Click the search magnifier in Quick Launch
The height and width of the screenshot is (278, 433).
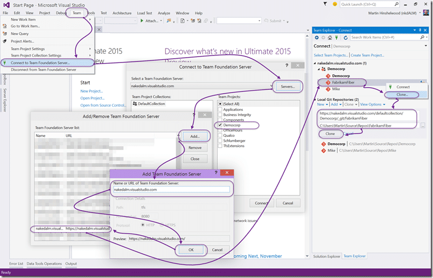point(396,4)
